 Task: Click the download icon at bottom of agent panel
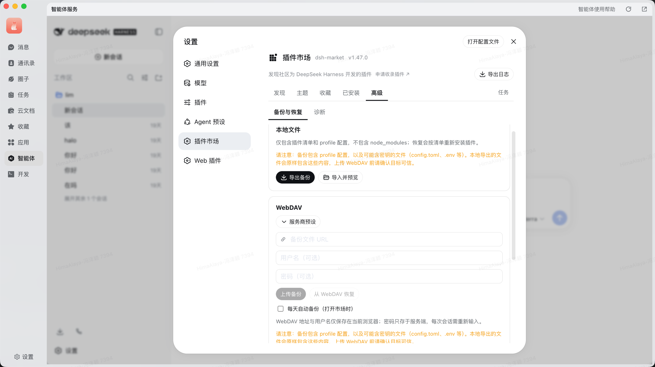pyautogui.click(x=60, y=332)
